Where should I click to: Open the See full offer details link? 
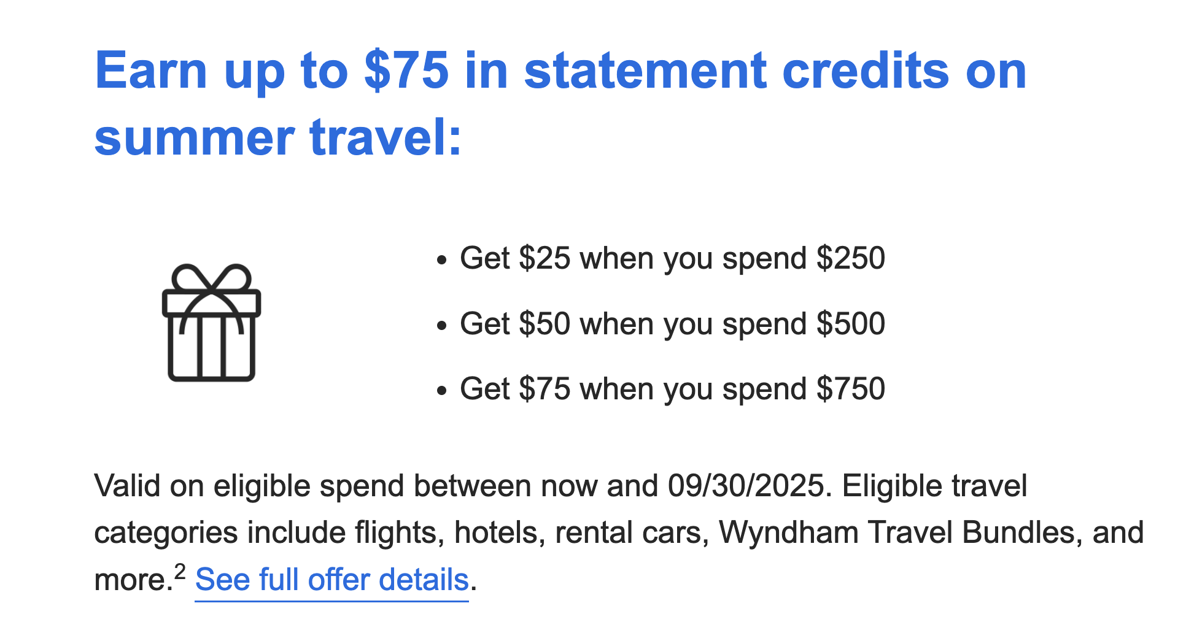click(332, 580)
